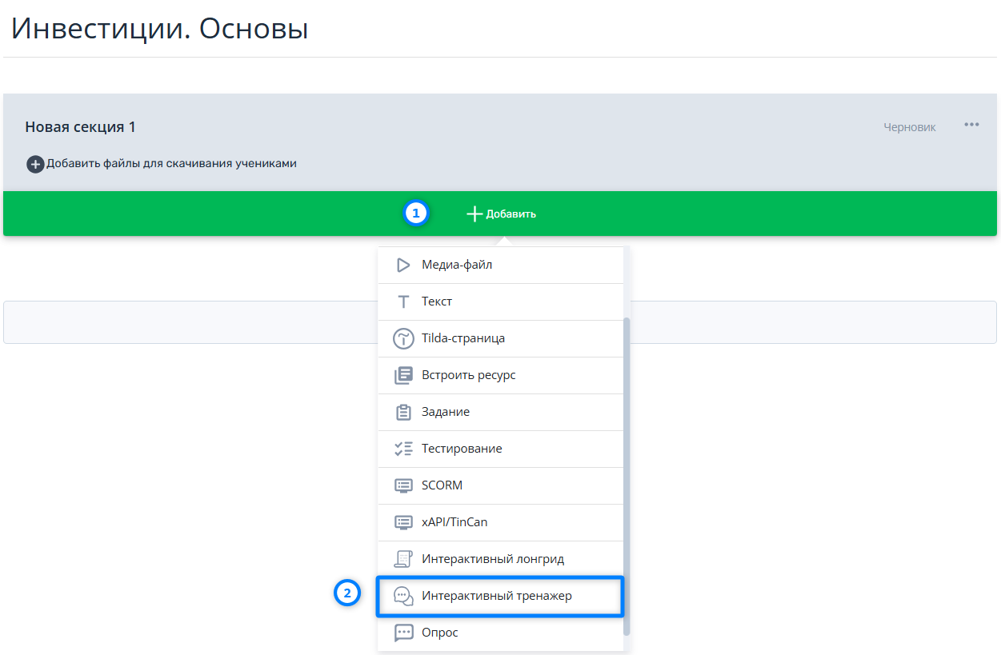Click the play icon beside Медиа-файл
Image resolution: width=1001 pixels, height=655 pixels.
403,265
